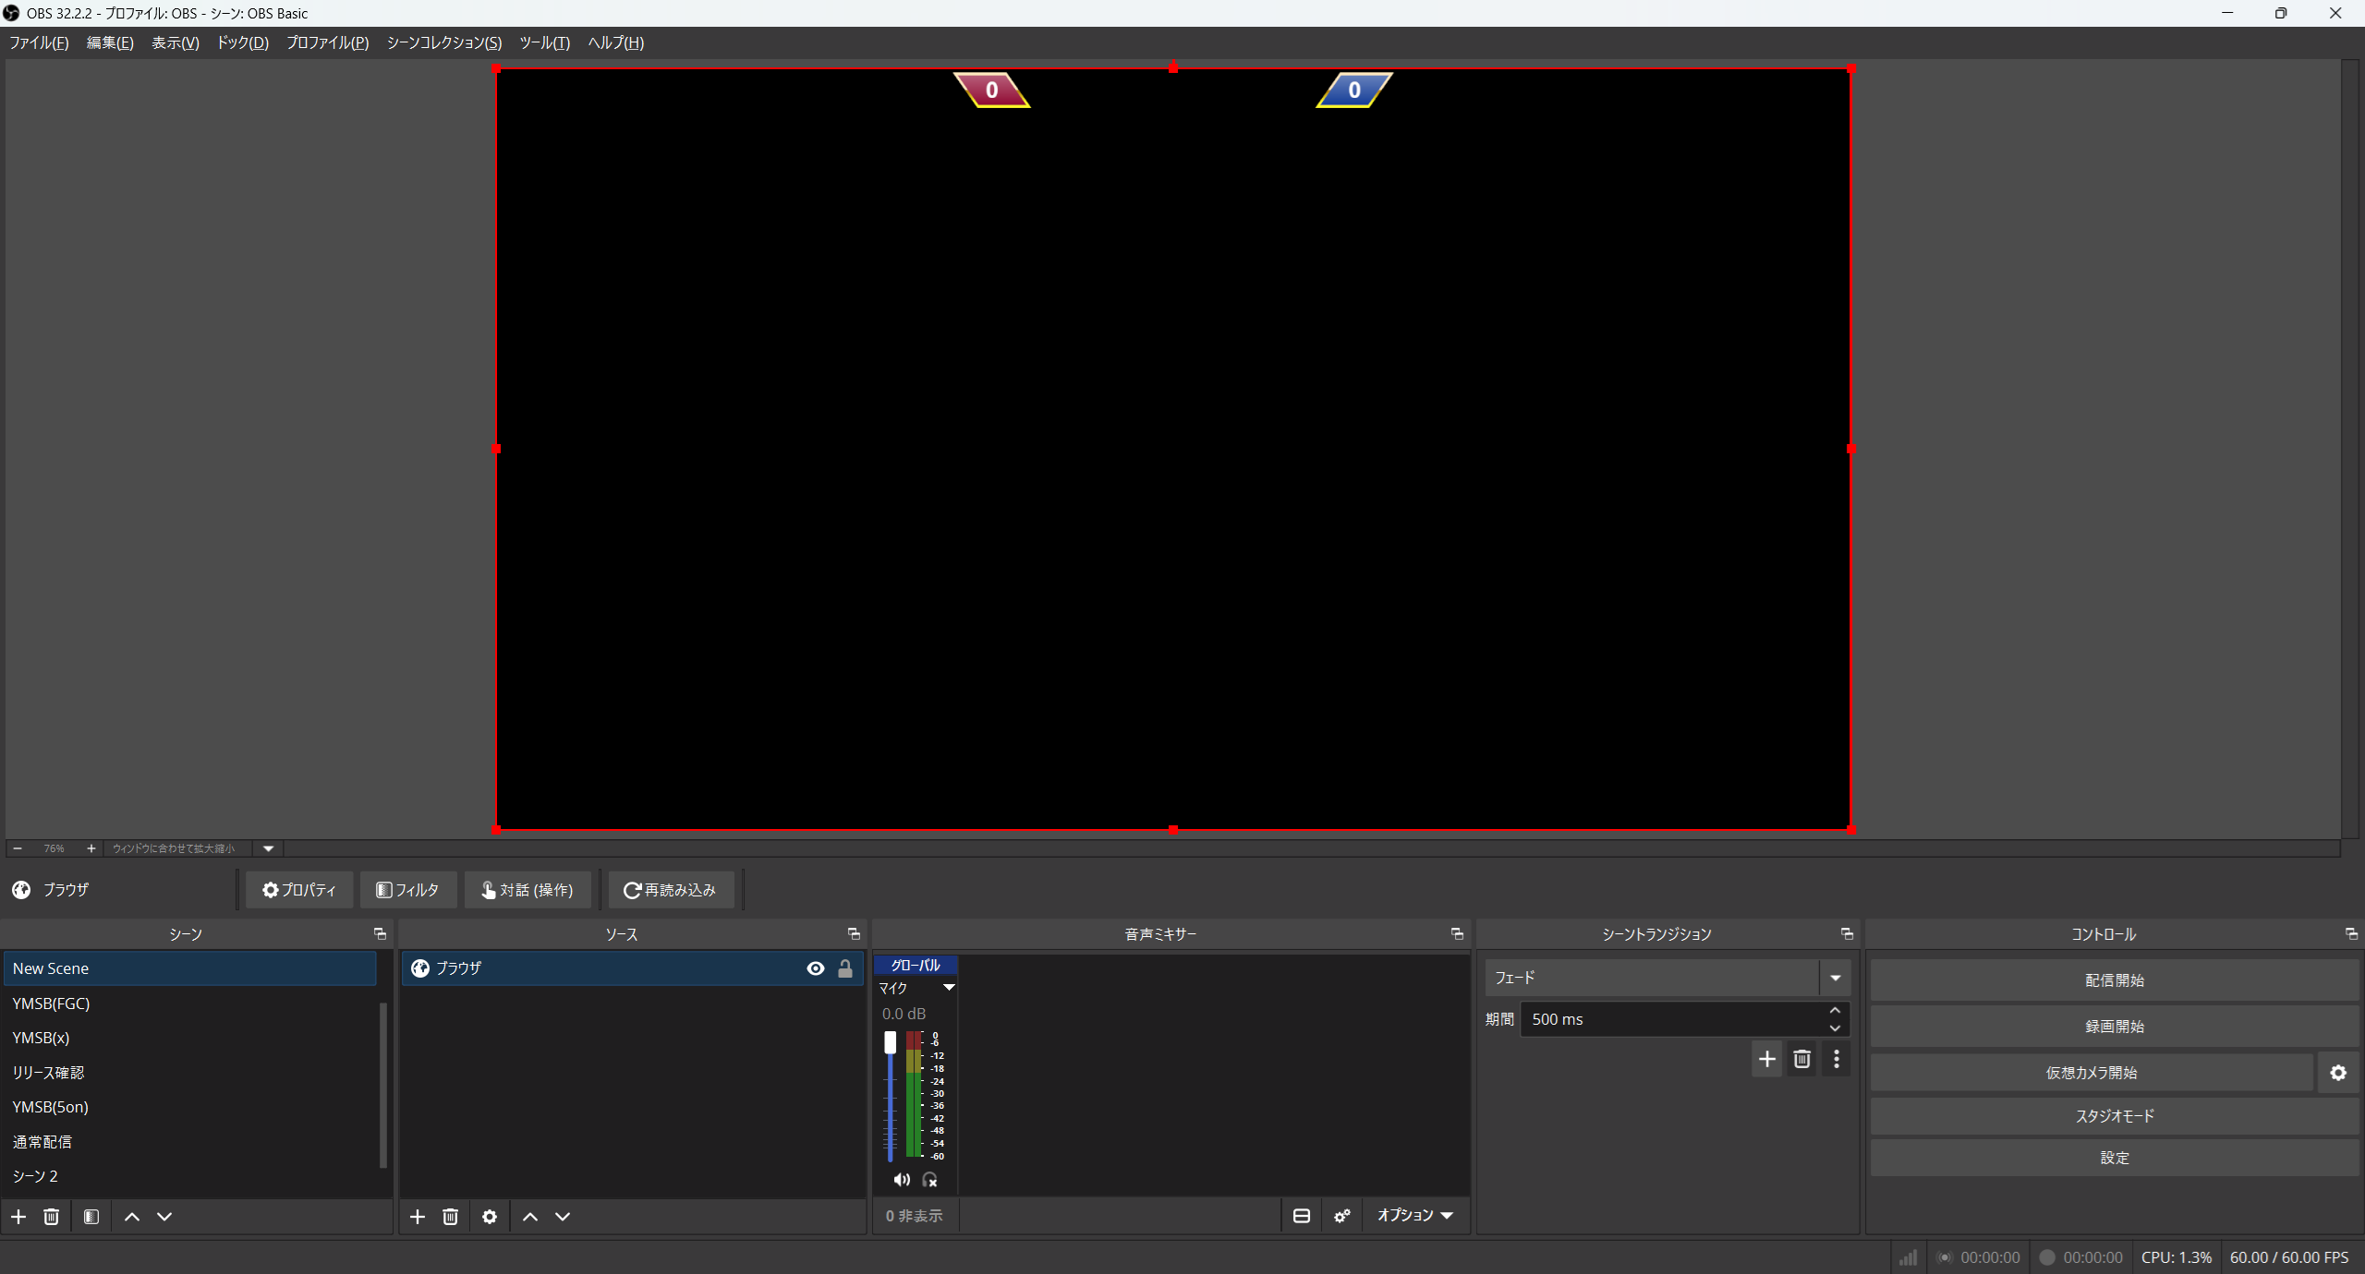Open ファイル(F) menu
The height and width of the screenshot is (1274, 2365).
point(39,42)
